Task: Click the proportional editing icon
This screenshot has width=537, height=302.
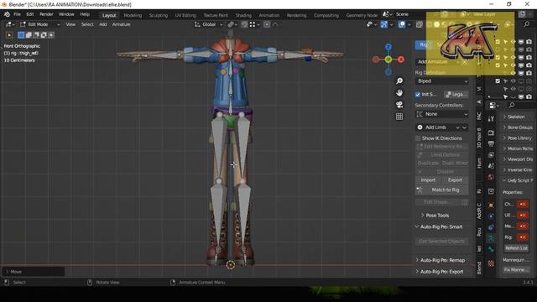Action: 267,24
